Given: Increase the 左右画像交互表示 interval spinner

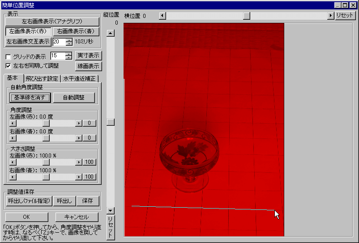Looking at the screenshot, I should [69, 40].
